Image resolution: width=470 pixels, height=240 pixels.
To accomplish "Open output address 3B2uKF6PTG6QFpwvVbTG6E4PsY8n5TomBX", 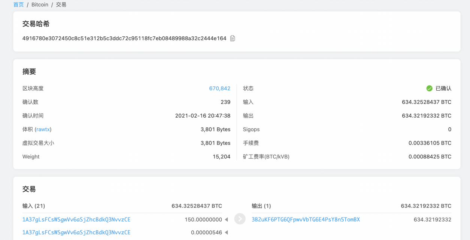I will (305, 219).
